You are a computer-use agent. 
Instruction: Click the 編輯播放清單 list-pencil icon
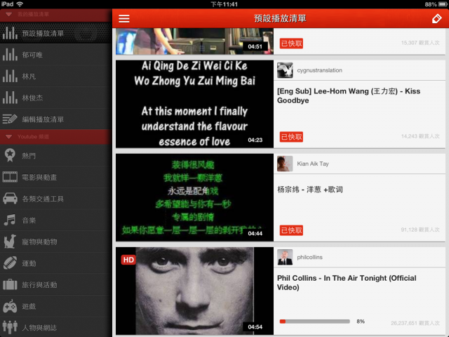pos(10,119)
